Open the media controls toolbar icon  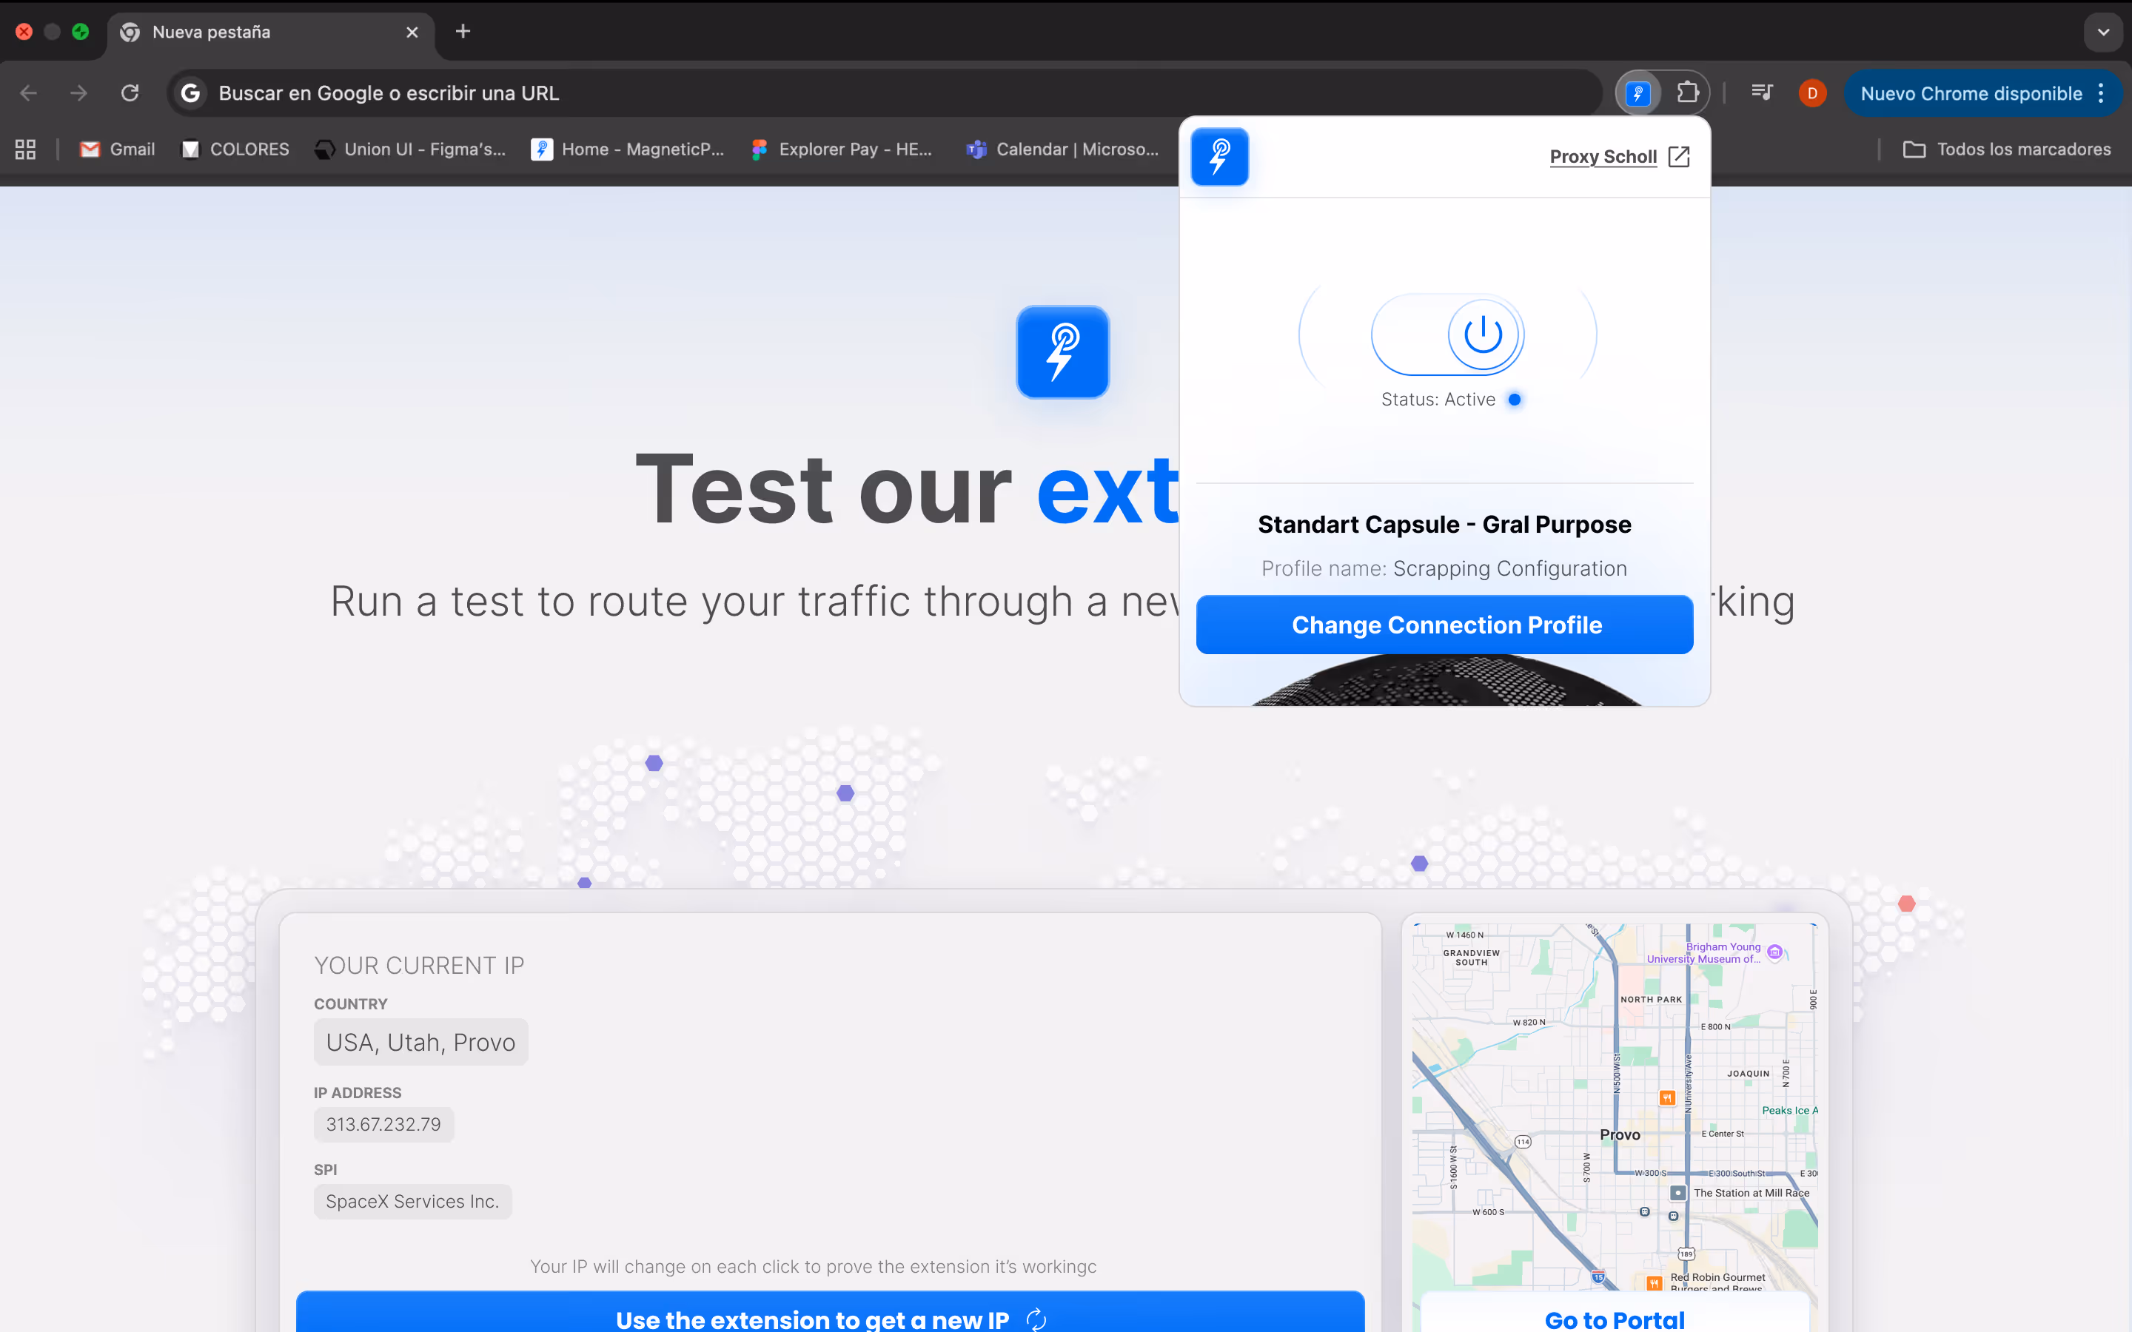(1762, 92)
